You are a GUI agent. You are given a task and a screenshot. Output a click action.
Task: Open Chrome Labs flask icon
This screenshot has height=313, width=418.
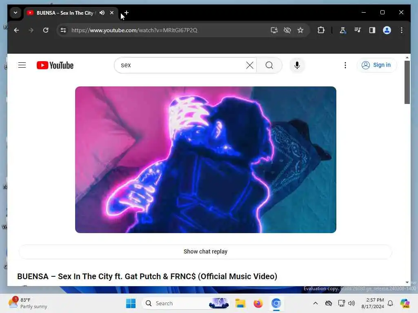coord(342,30)
